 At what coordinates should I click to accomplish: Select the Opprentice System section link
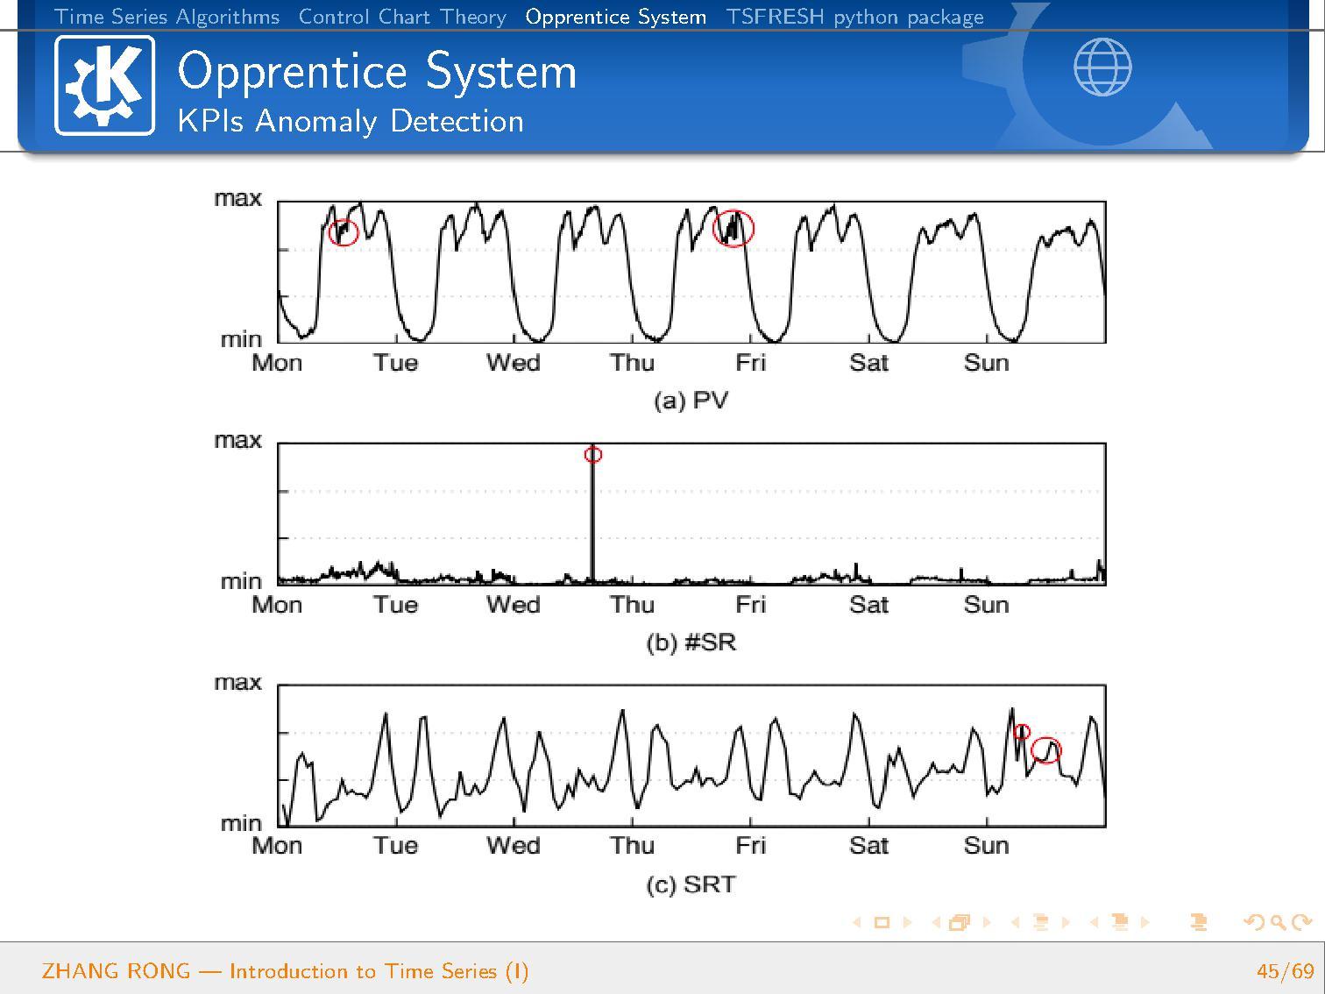(616, 17)
